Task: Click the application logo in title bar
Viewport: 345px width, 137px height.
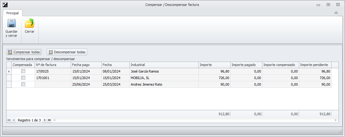Action: click(x=5, y=5)
